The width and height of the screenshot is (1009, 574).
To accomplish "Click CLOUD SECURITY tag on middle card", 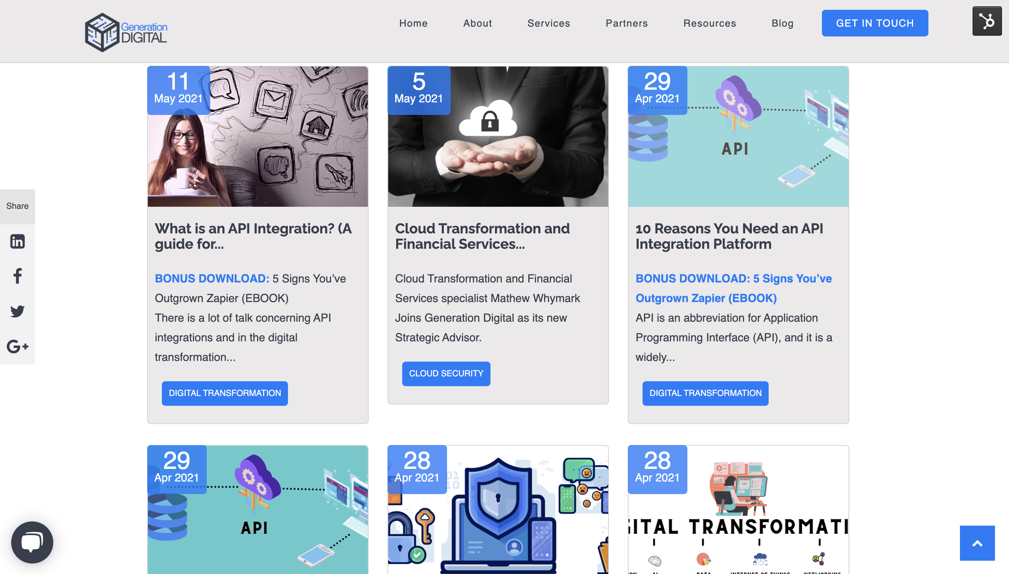I will [x=446, y=374].
